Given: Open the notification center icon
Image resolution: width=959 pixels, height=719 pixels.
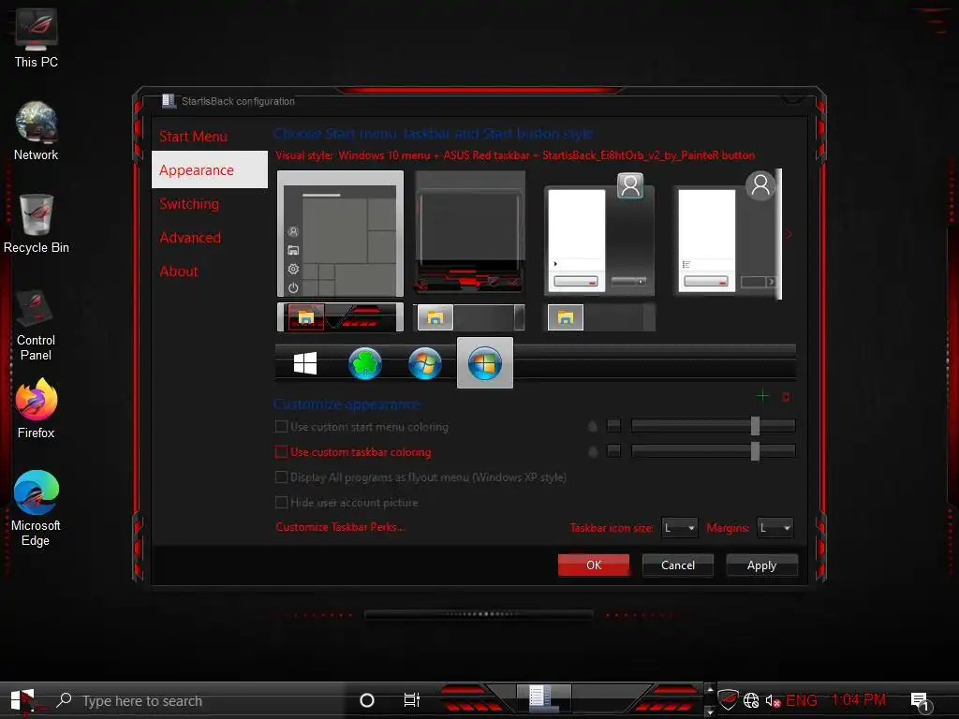Looking at the screenshot, I should (x=922, y=701).
